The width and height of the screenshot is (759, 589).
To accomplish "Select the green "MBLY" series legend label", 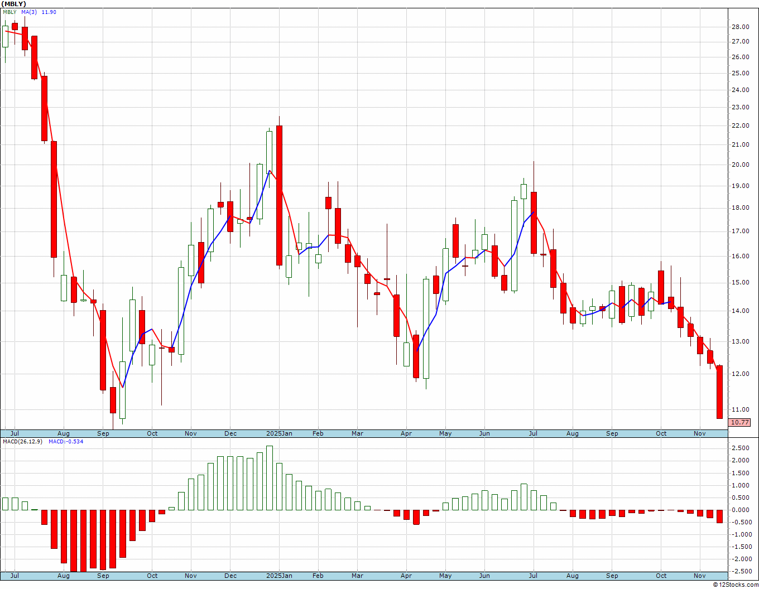I will [9, 12].
